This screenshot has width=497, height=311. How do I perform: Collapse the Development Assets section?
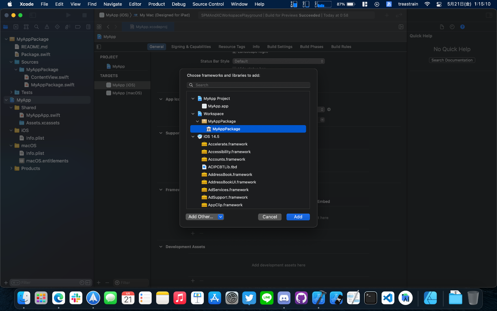tap(161, 247)
